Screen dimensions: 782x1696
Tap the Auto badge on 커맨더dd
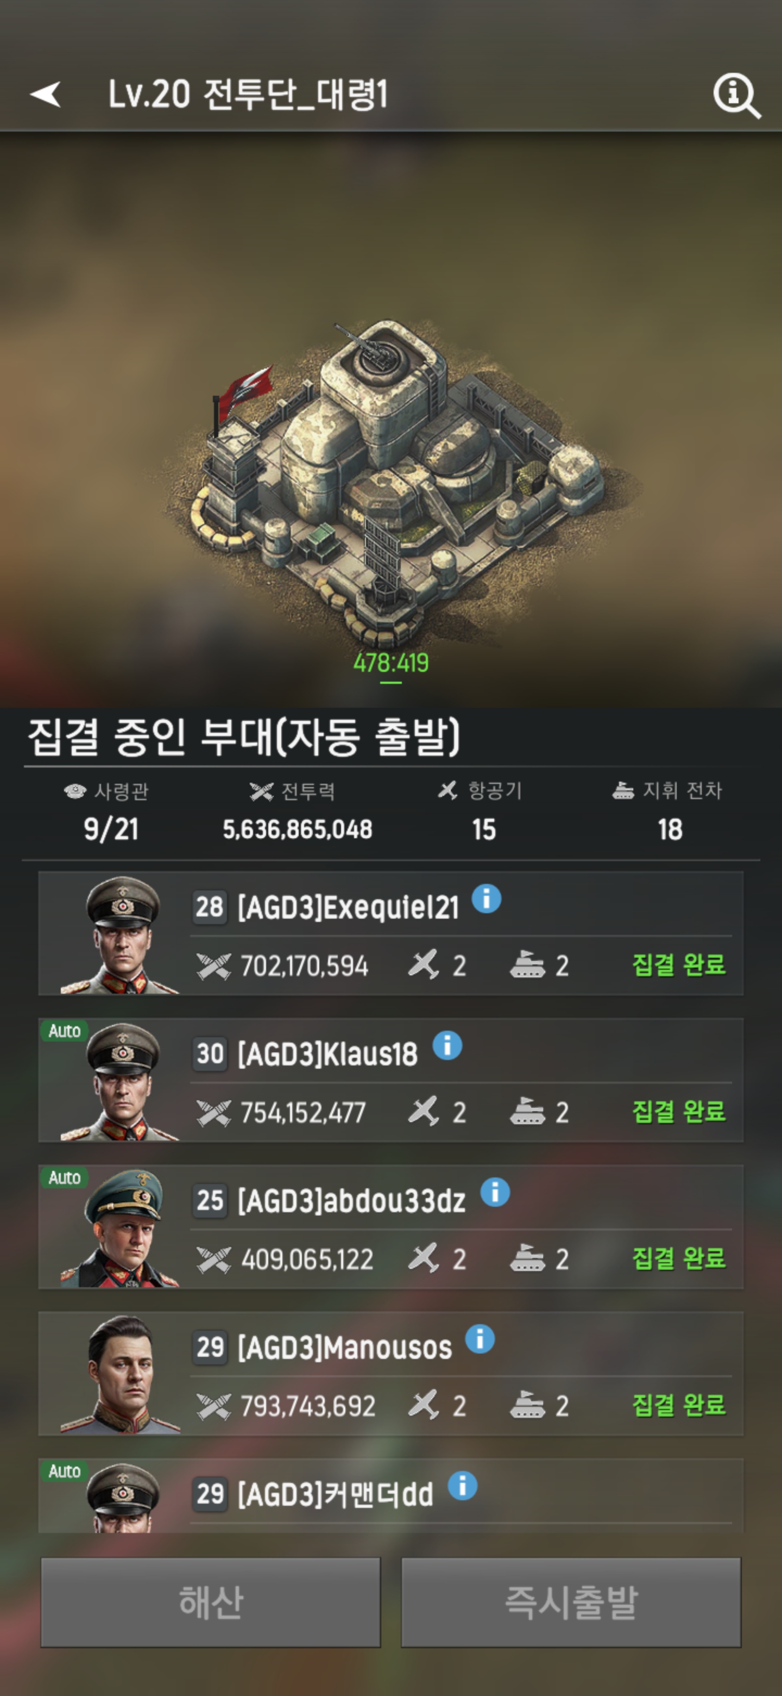coord(65,1471)
